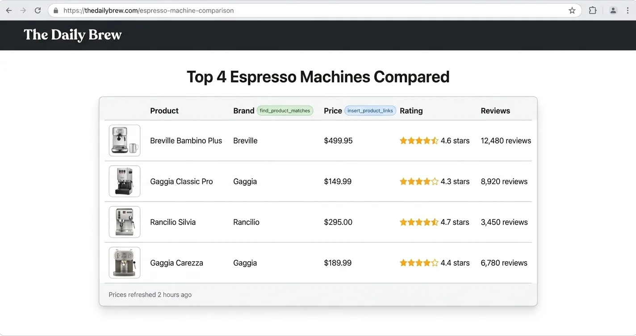Click the Brand column header

244,111
